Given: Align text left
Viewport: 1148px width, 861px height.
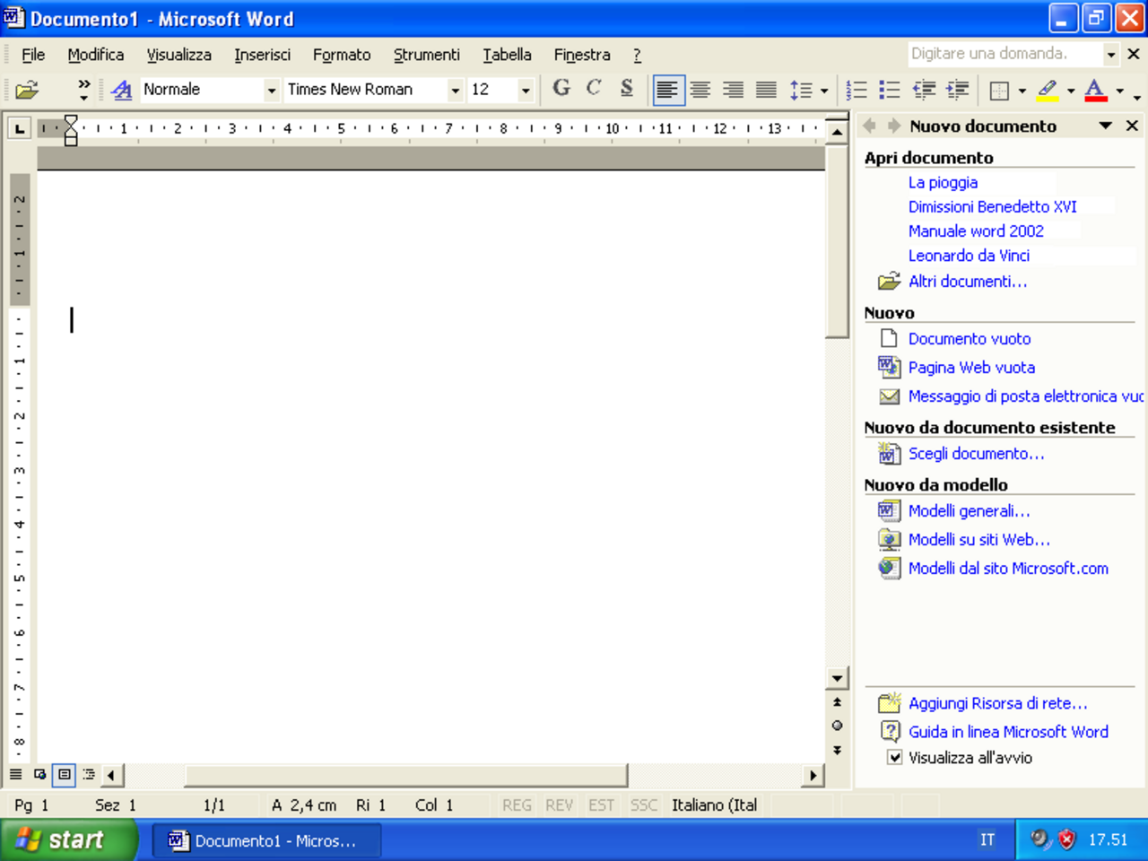Looking at the screenshot, I should click(668, 90).
